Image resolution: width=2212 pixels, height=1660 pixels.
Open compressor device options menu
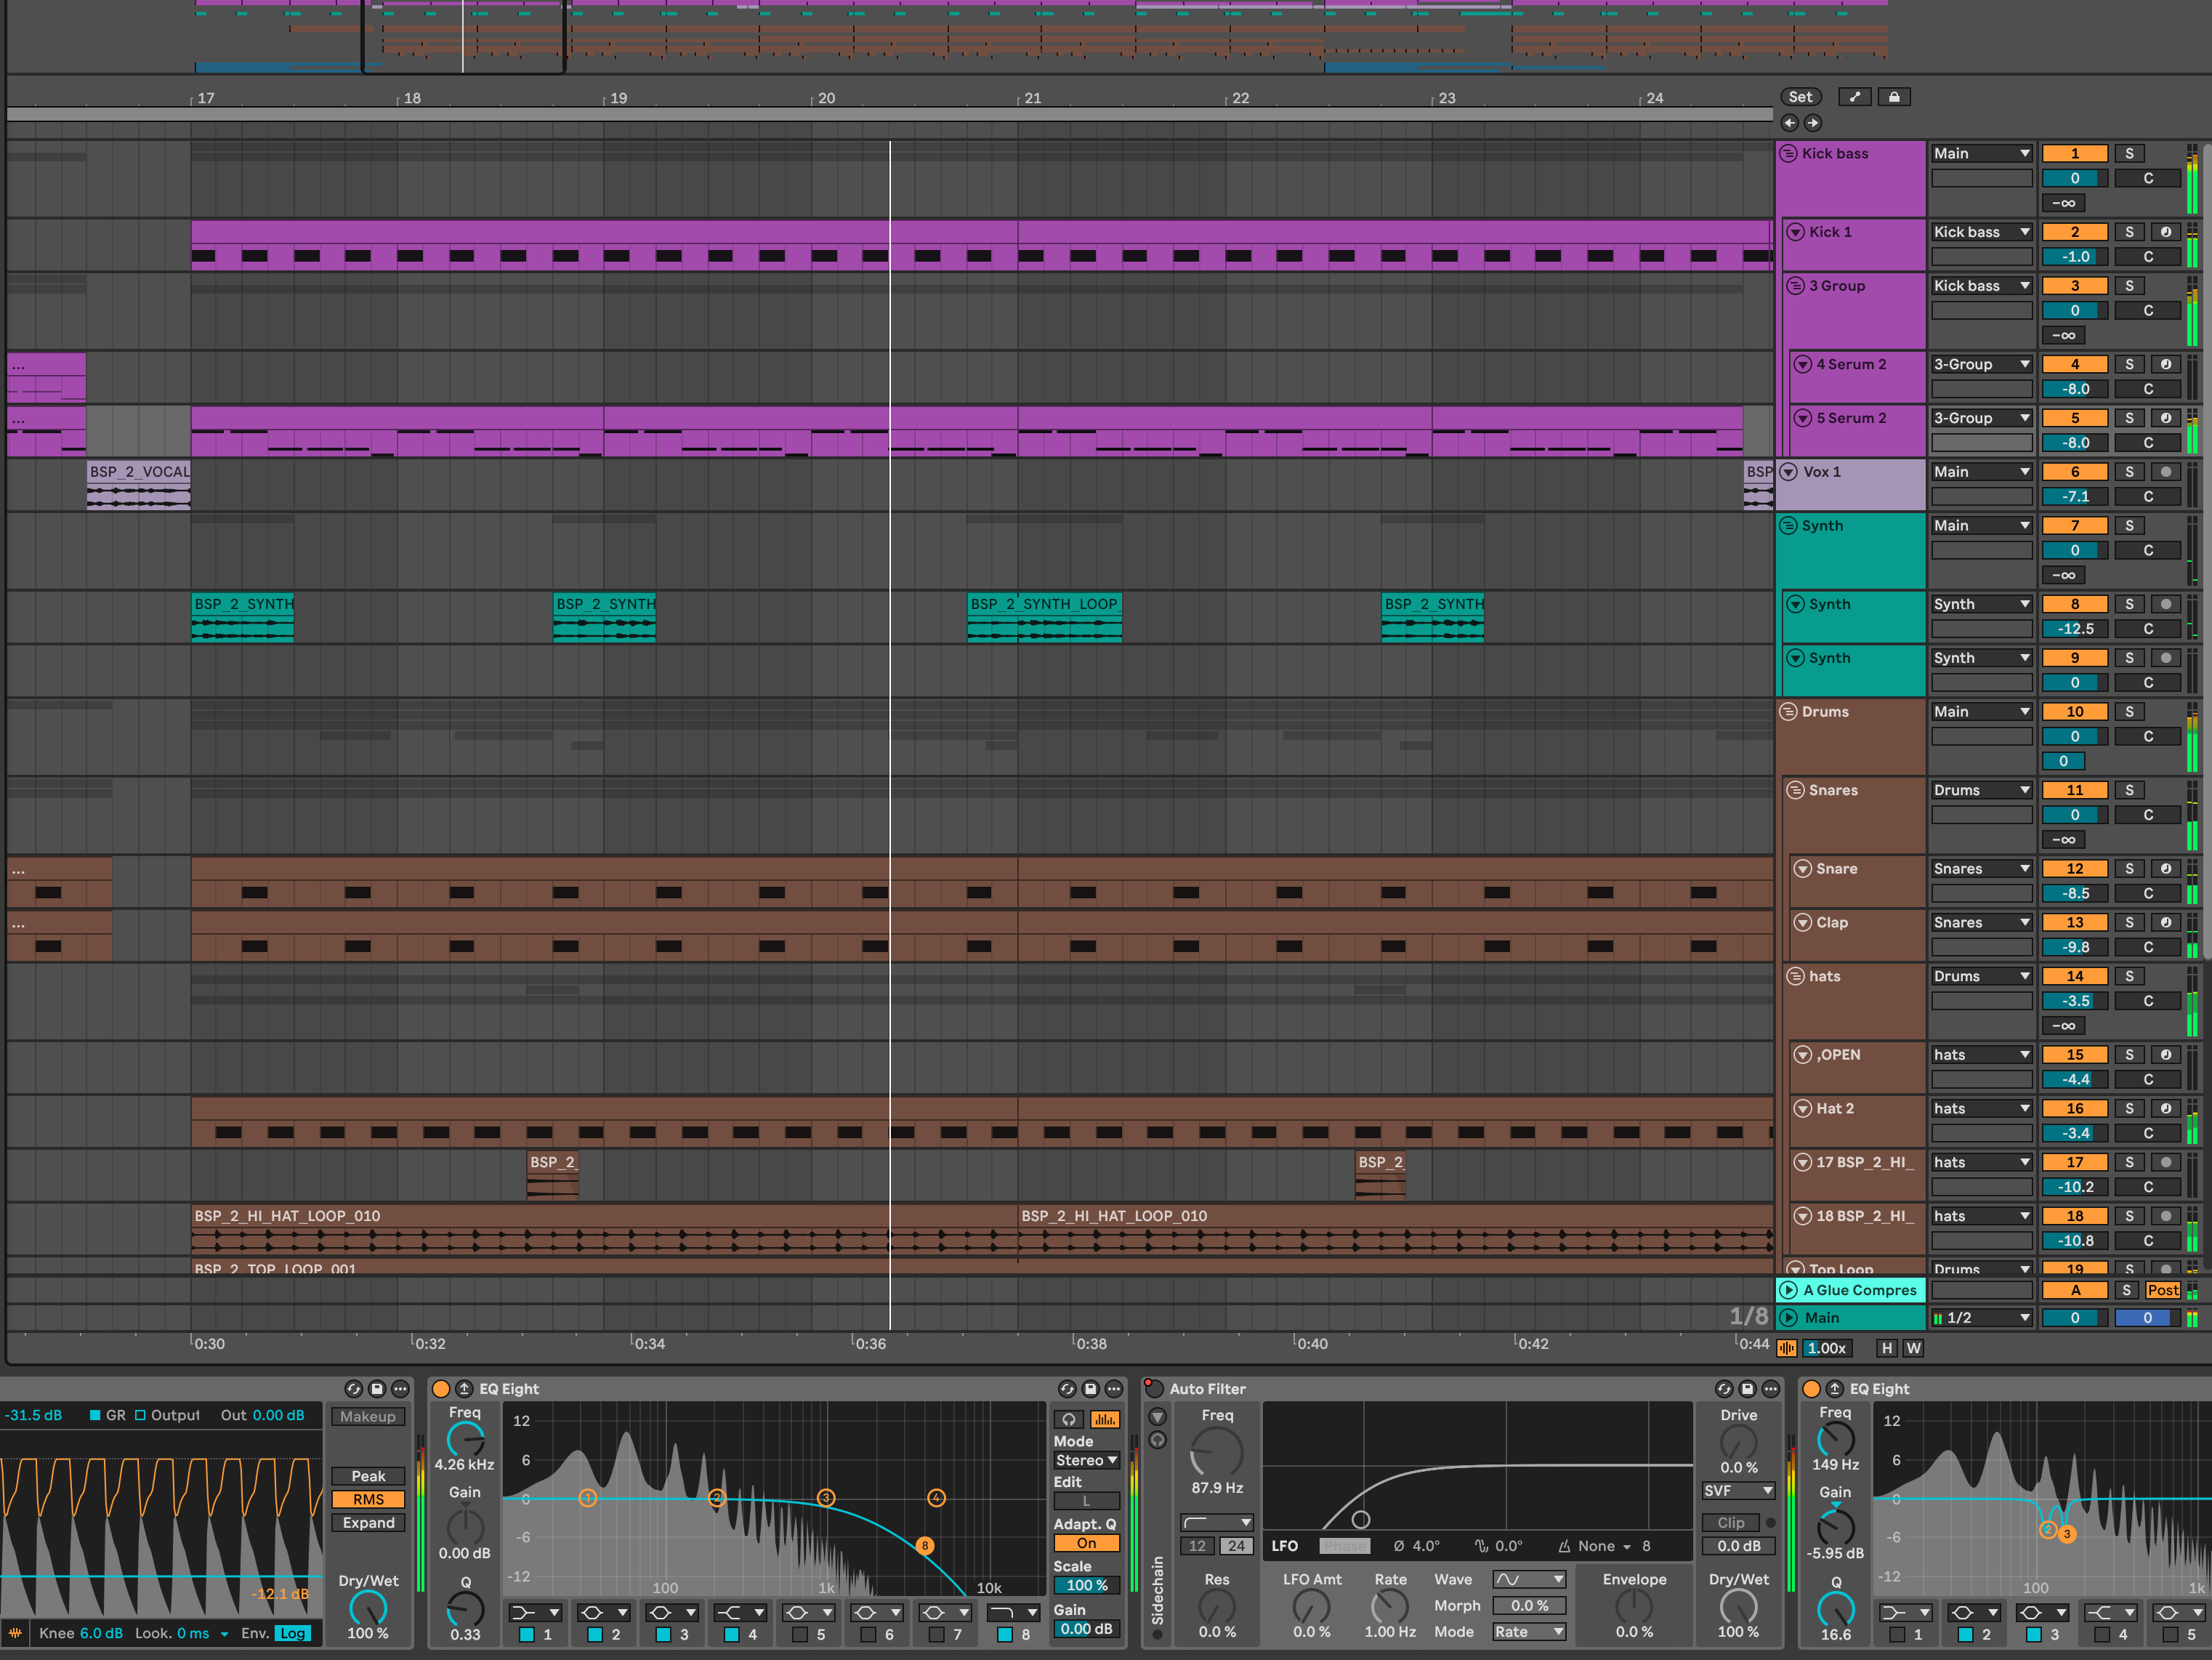(401, 1389)
